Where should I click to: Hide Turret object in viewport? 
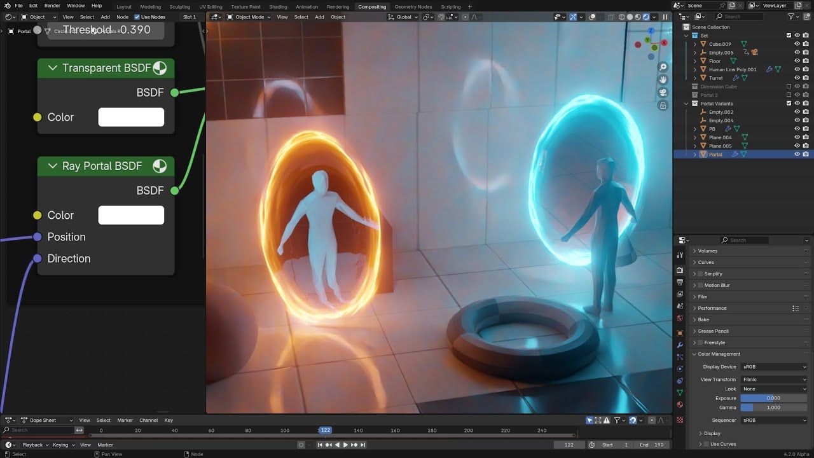(797, 78)
